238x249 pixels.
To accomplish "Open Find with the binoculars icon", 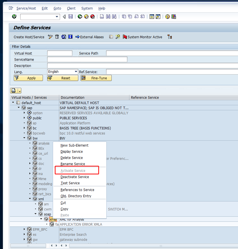I will [x=108, y=17].
